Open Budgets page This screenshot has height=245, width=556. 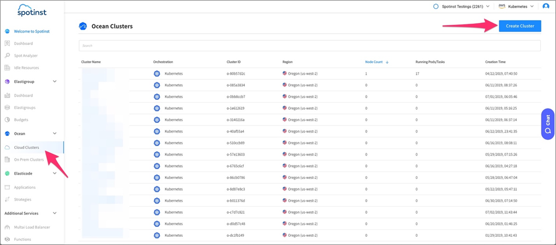pyautogui.click(x=21, y=119)
